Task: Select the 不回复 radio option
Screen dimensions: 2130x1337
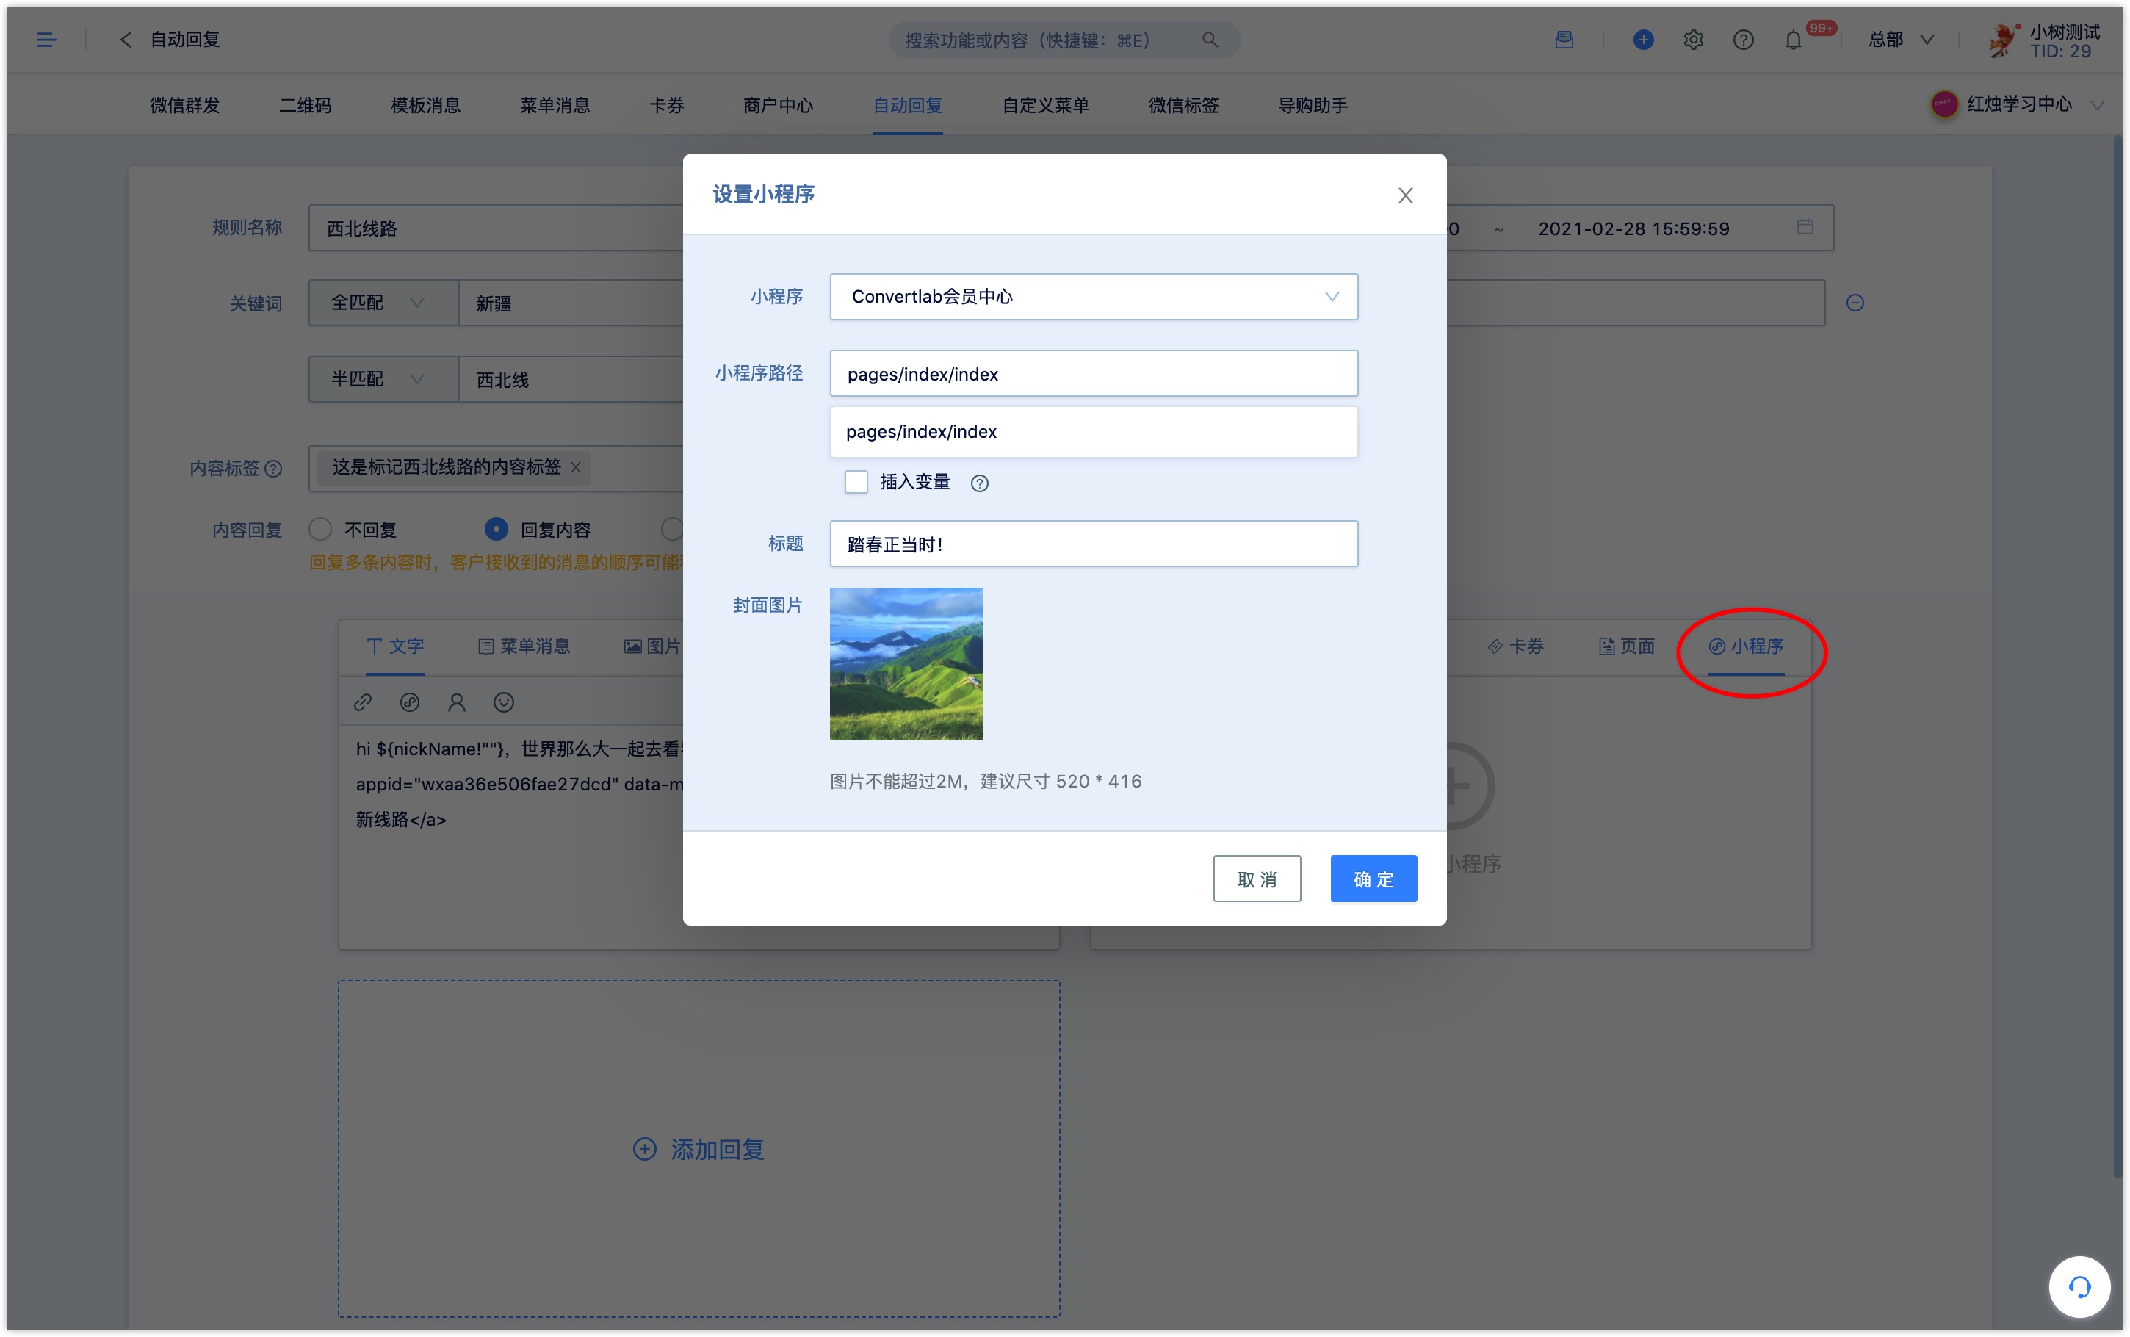Action: coord(320,529)
